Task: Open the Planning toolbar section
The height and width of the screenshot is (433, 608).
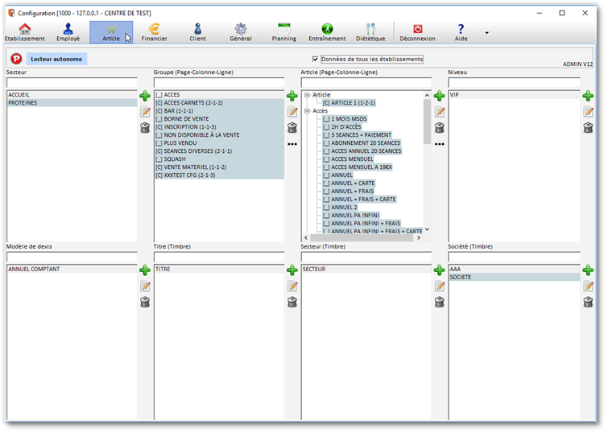Action: [283, 32]
